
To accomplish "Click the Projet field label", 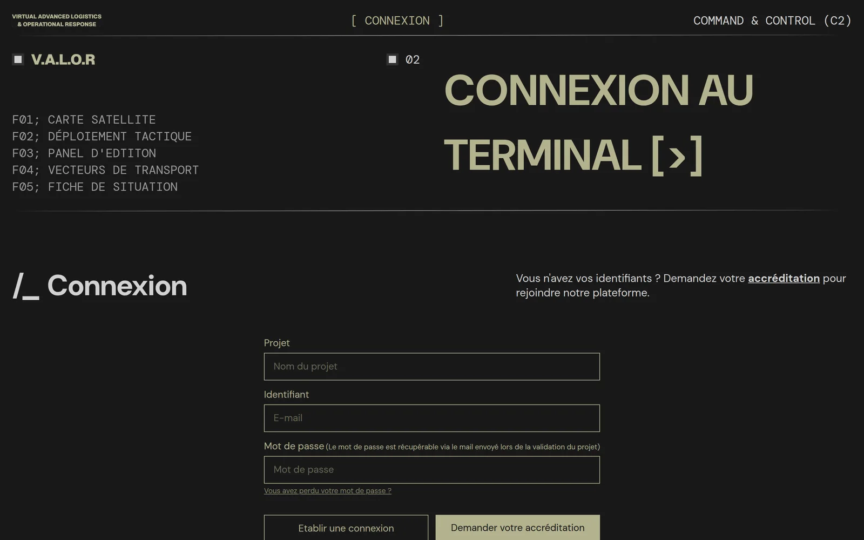I will 276,343.
